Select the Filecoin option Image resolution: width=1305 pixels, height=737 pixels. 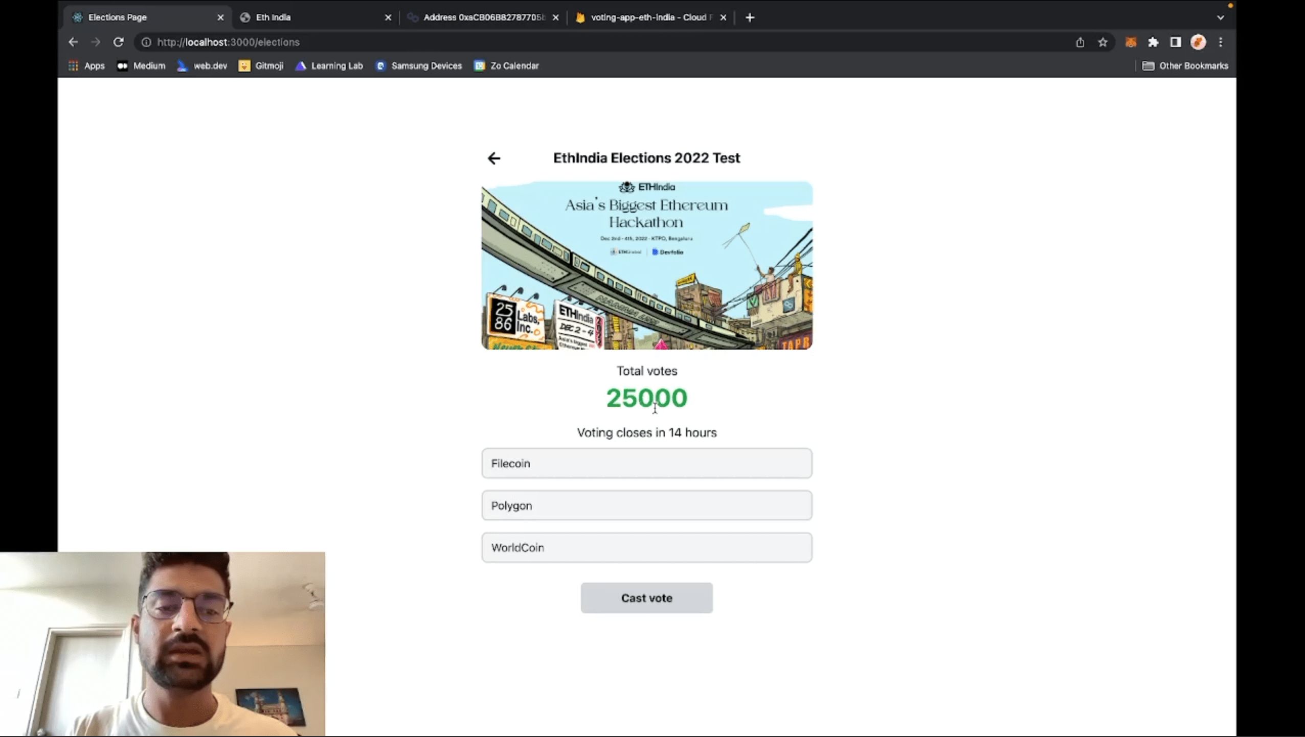click(647, 464)
